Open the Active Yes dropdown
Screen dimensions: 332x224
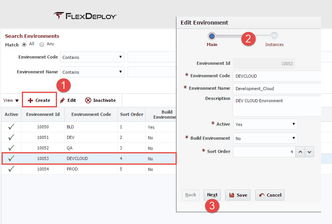click(265, 124)
